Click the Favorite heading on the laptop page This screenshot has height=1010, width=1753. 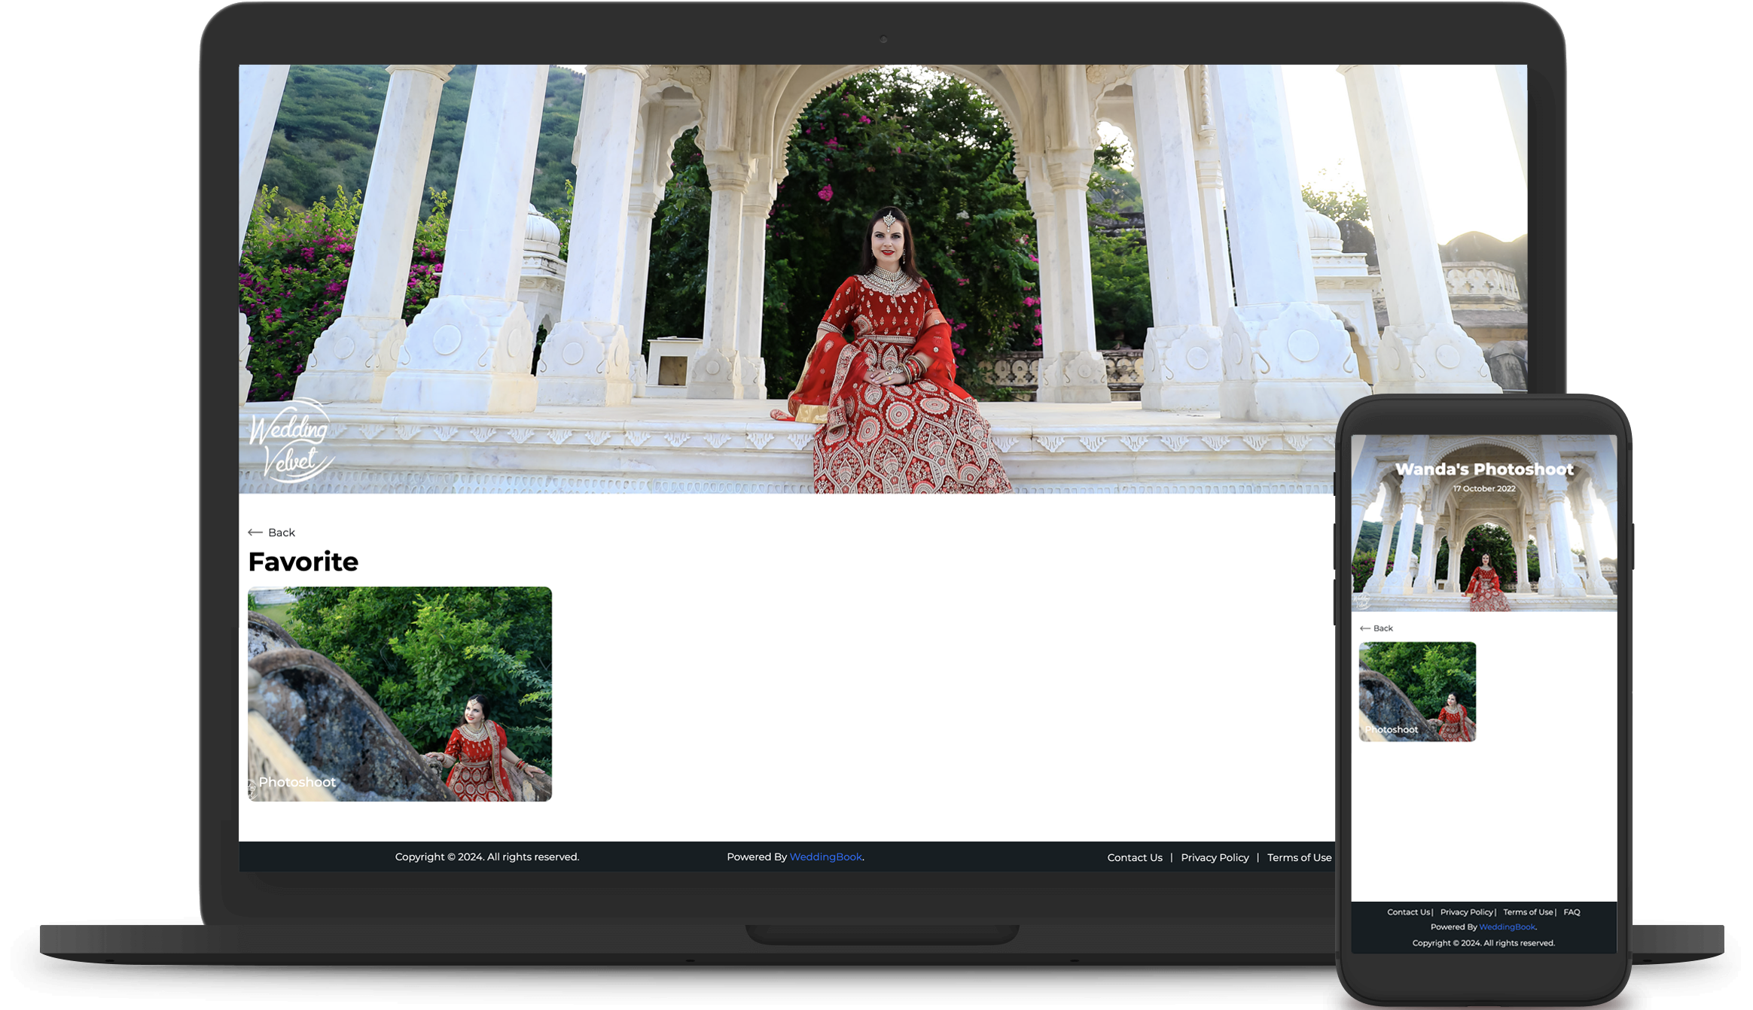tap(303, 561)
